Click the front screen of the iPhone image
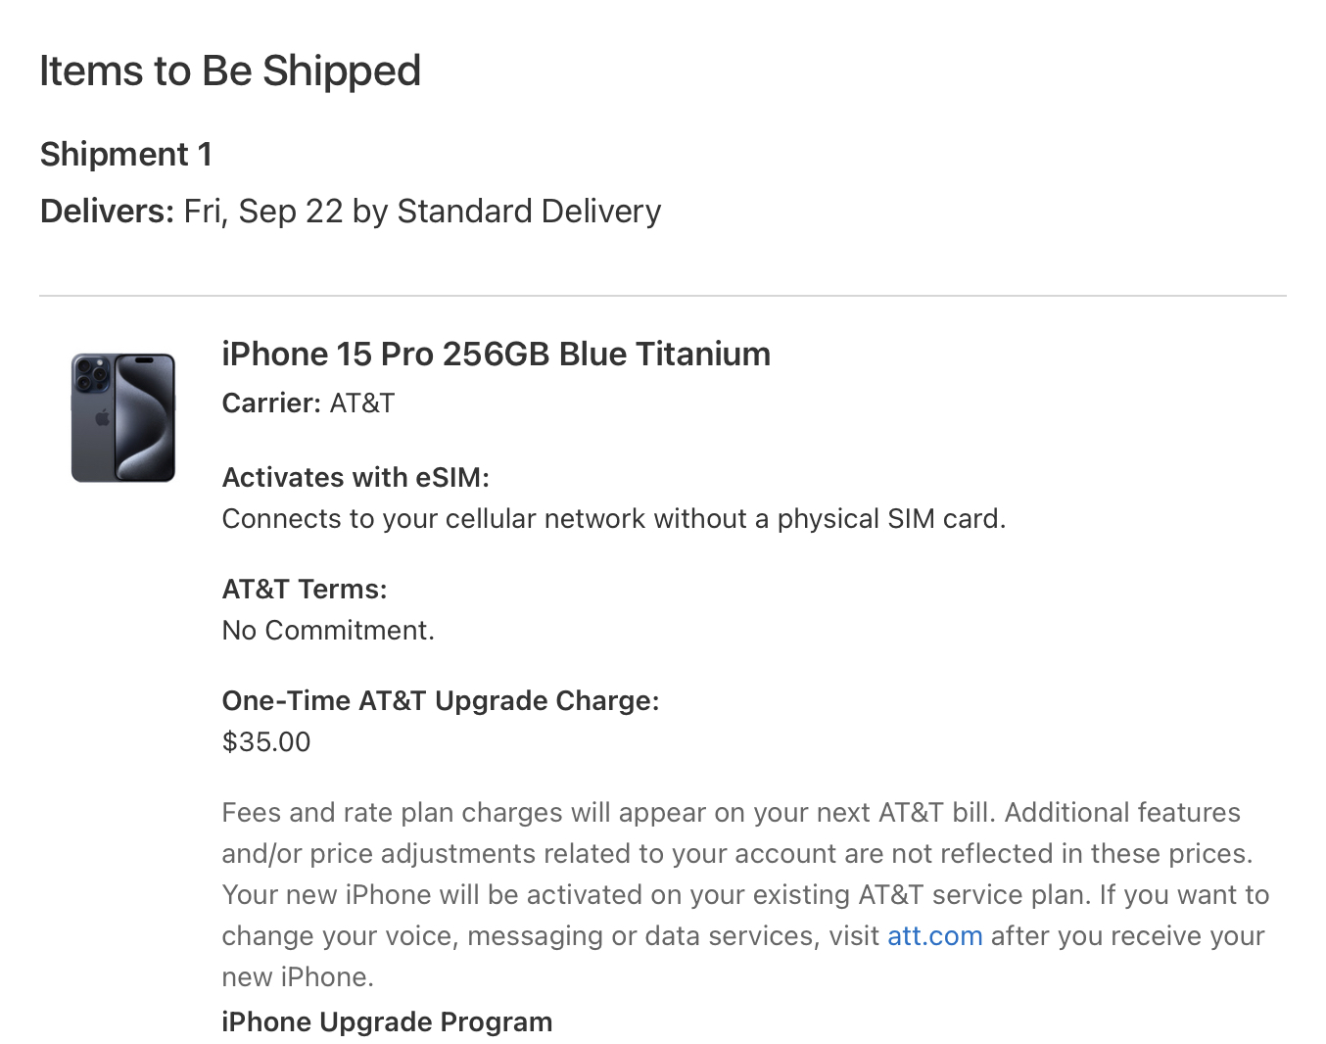The width and height of the screenshot is (1326, 1044). [x=145, y=417]
